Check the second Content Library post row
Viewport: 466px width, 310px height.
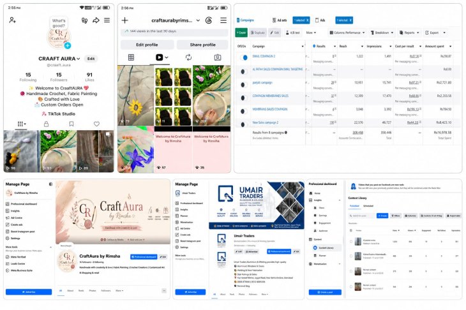click(351, 256)
